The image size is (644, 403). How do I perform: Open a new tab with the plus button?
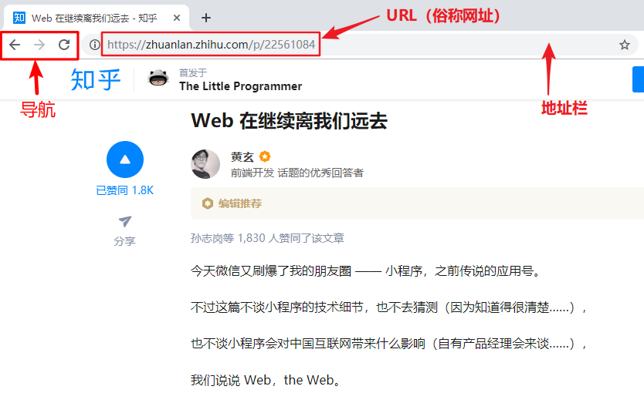click(x=206, y=18)
